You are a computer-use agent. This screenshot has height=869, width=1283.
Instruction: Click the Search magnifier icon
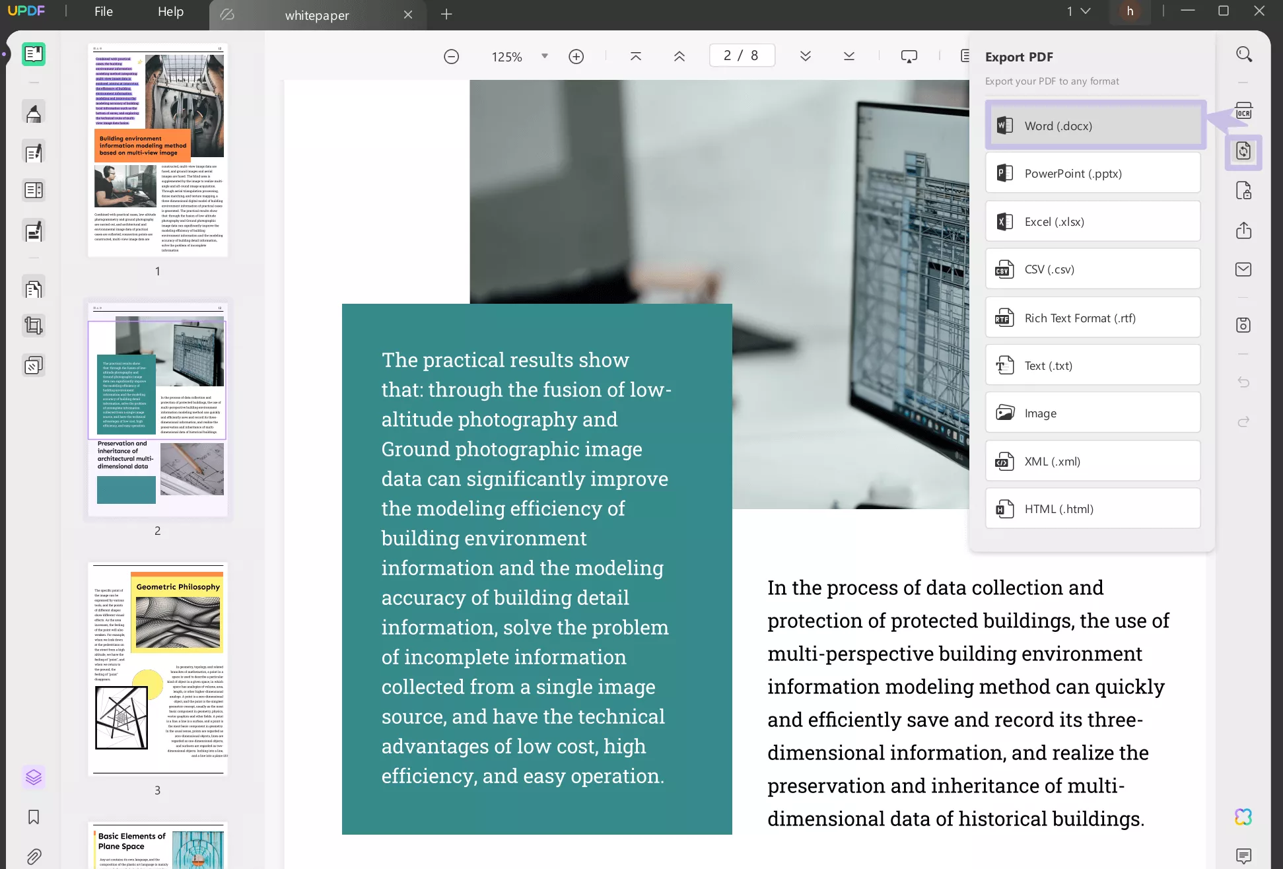(1244, 54)
